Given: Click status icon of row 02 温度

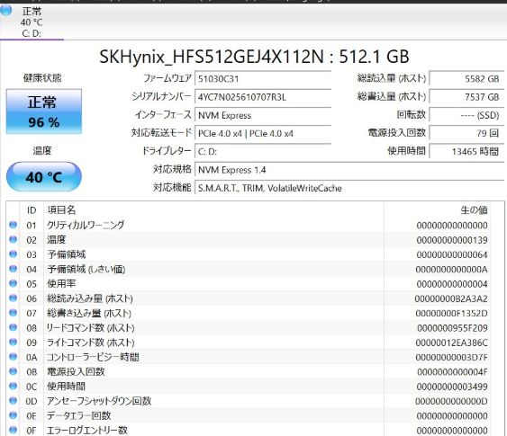Looking at the screenshot, I should coord(13,239).
